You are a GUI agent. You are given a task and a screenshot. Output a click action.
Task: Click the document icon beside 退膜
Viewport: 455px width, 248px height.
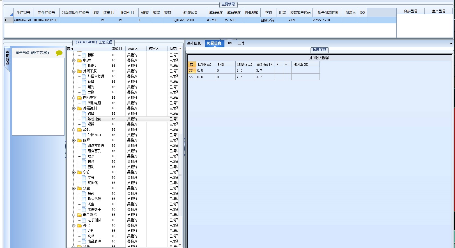point(84,113)
